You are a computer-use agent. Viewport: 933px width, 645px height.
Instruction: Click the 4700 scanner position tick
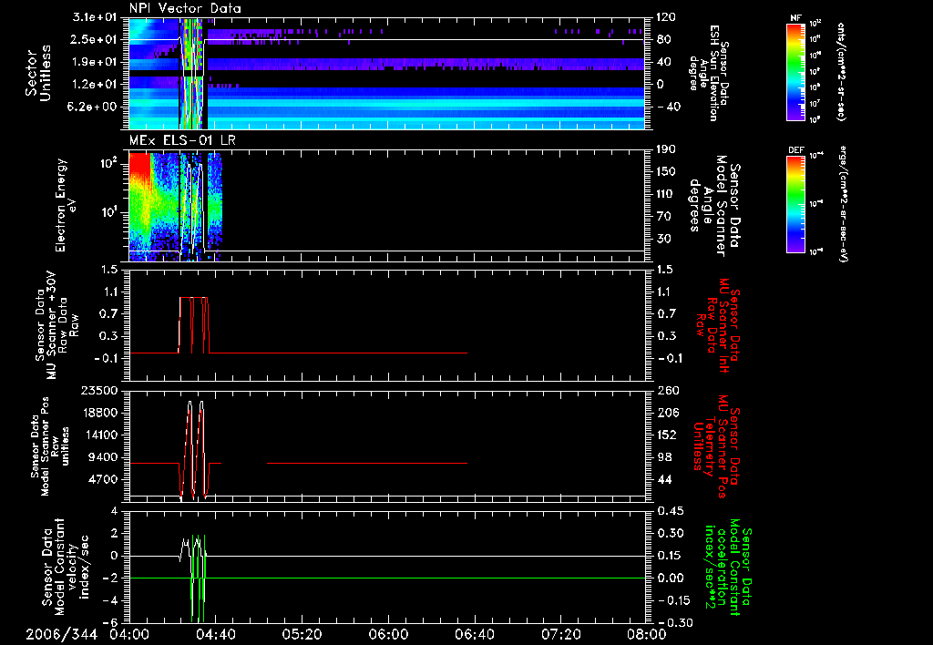tap(104, 479)
